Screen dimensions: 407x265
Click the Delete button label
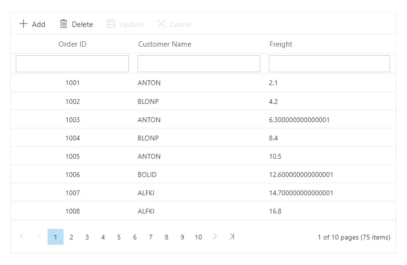[82, 25]
